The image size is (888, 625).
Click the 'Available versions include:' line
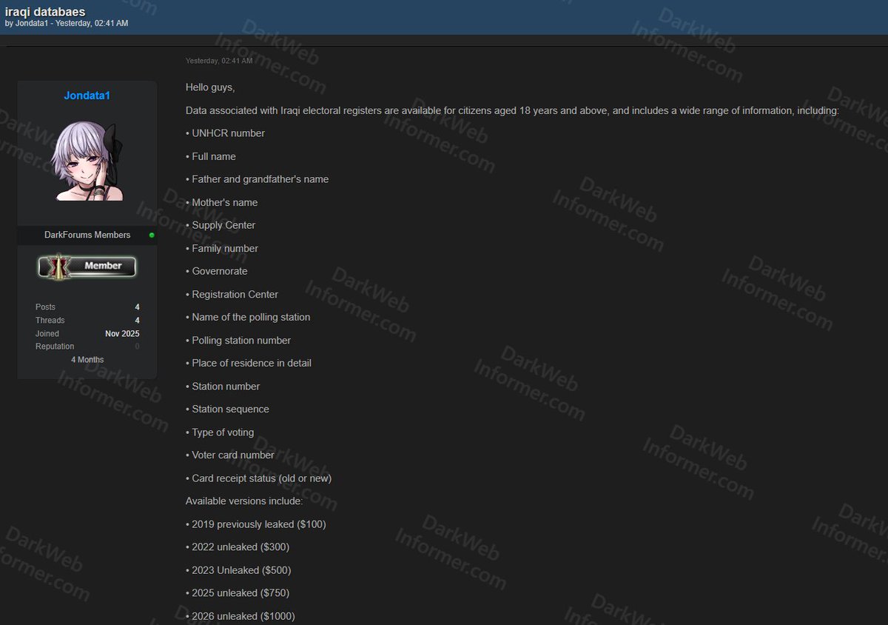(244, 501)
